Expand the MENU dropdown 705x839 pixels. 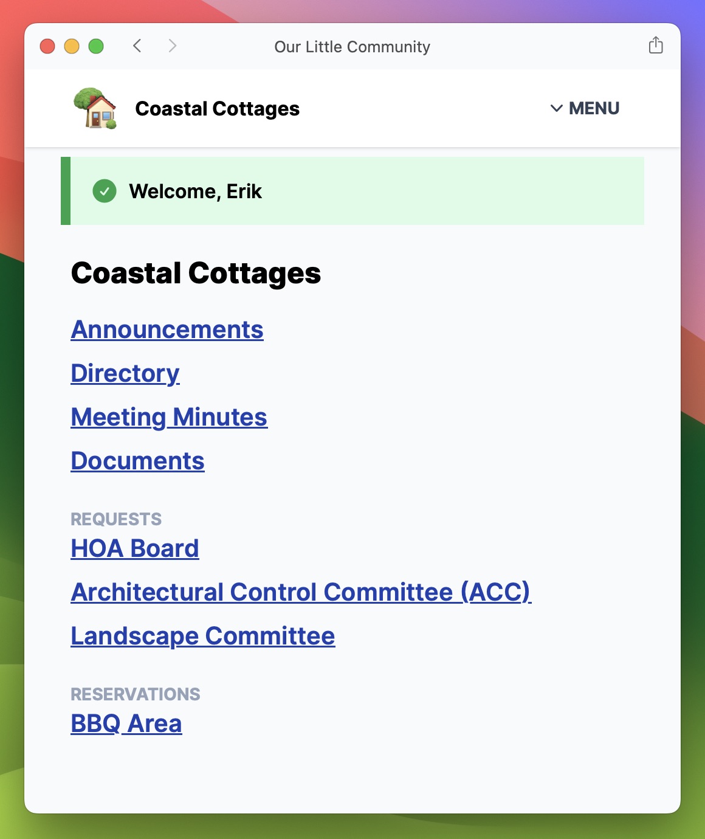point(585,108)
